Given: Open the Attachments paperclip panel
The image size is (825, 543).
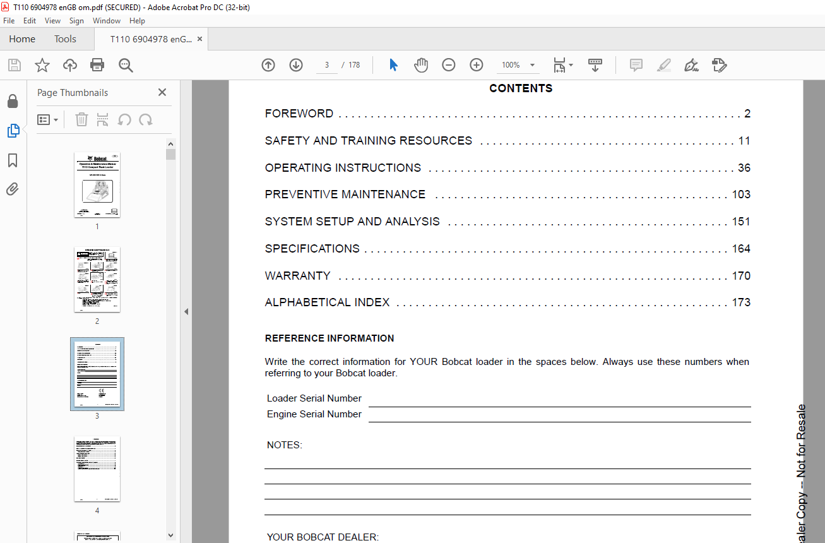Looking at the screenshot, I should click(x=13, y=189).
